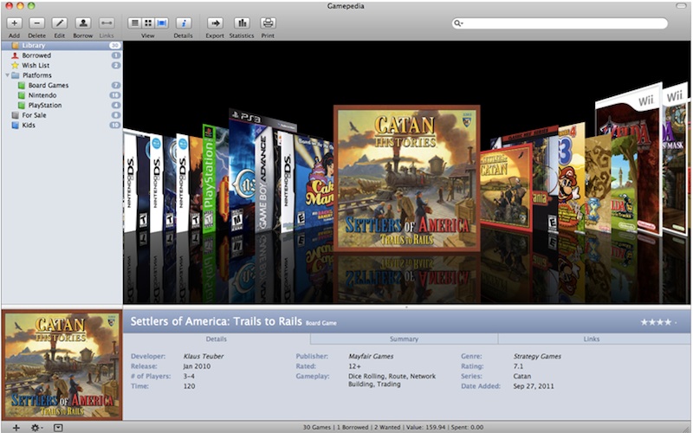The height and width of the screenshot is (433, 693).
Task: Click the Export arrow icon
Action: (215, 23)
